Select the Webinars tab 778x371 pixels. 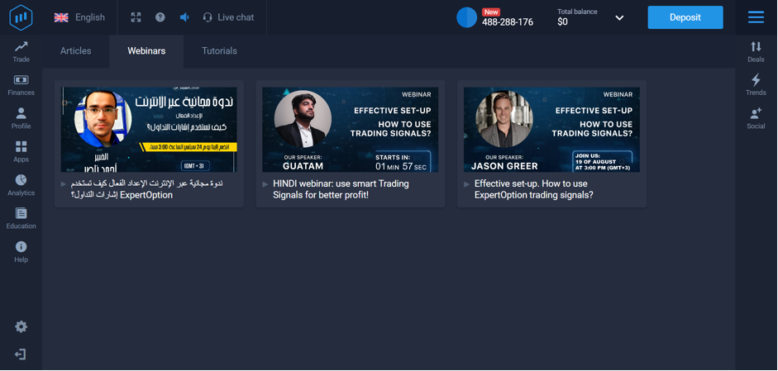tap(146, 51)
